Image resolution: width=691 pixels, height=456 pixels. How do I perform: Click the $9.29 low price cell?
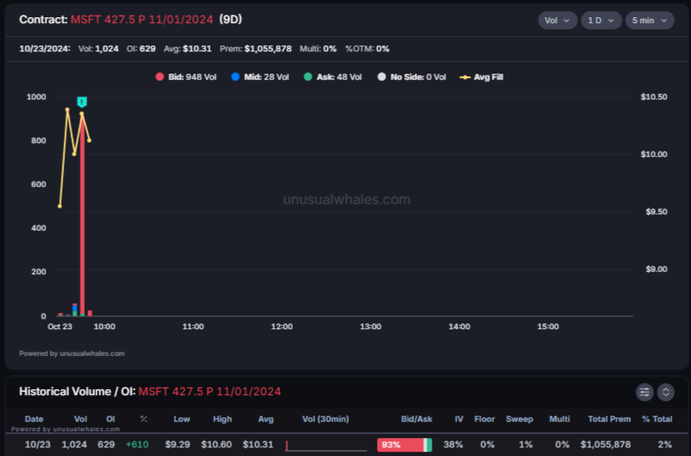(177, 445)
